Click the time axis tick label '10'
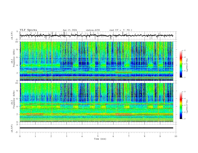The width and height of the screenshot is (198, 153). (x=176, y=136)
